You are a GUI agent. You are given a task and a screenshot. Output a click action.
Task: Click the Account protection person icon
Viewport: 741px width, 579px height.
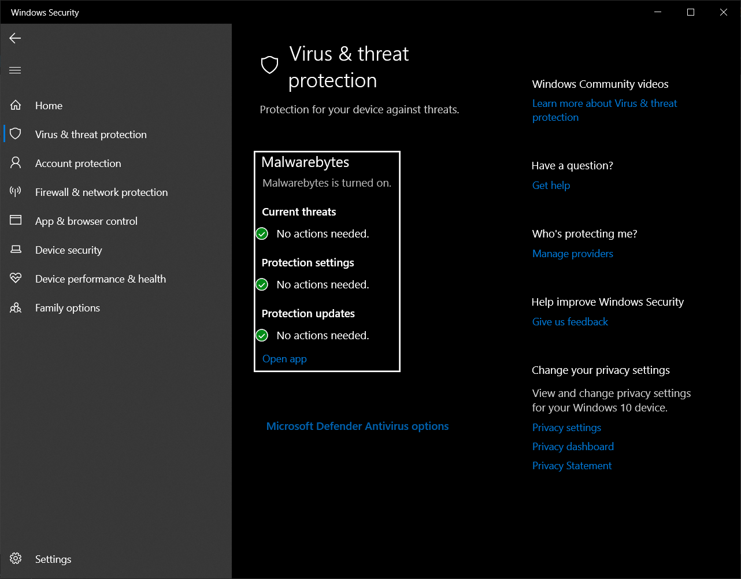coord(16,163)
